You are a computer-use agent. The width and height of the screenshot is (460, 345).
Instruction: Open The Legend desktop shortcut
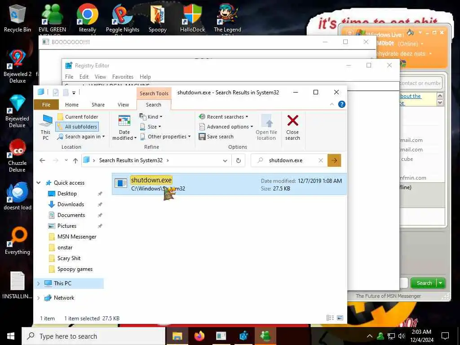(x=227, y=18)
